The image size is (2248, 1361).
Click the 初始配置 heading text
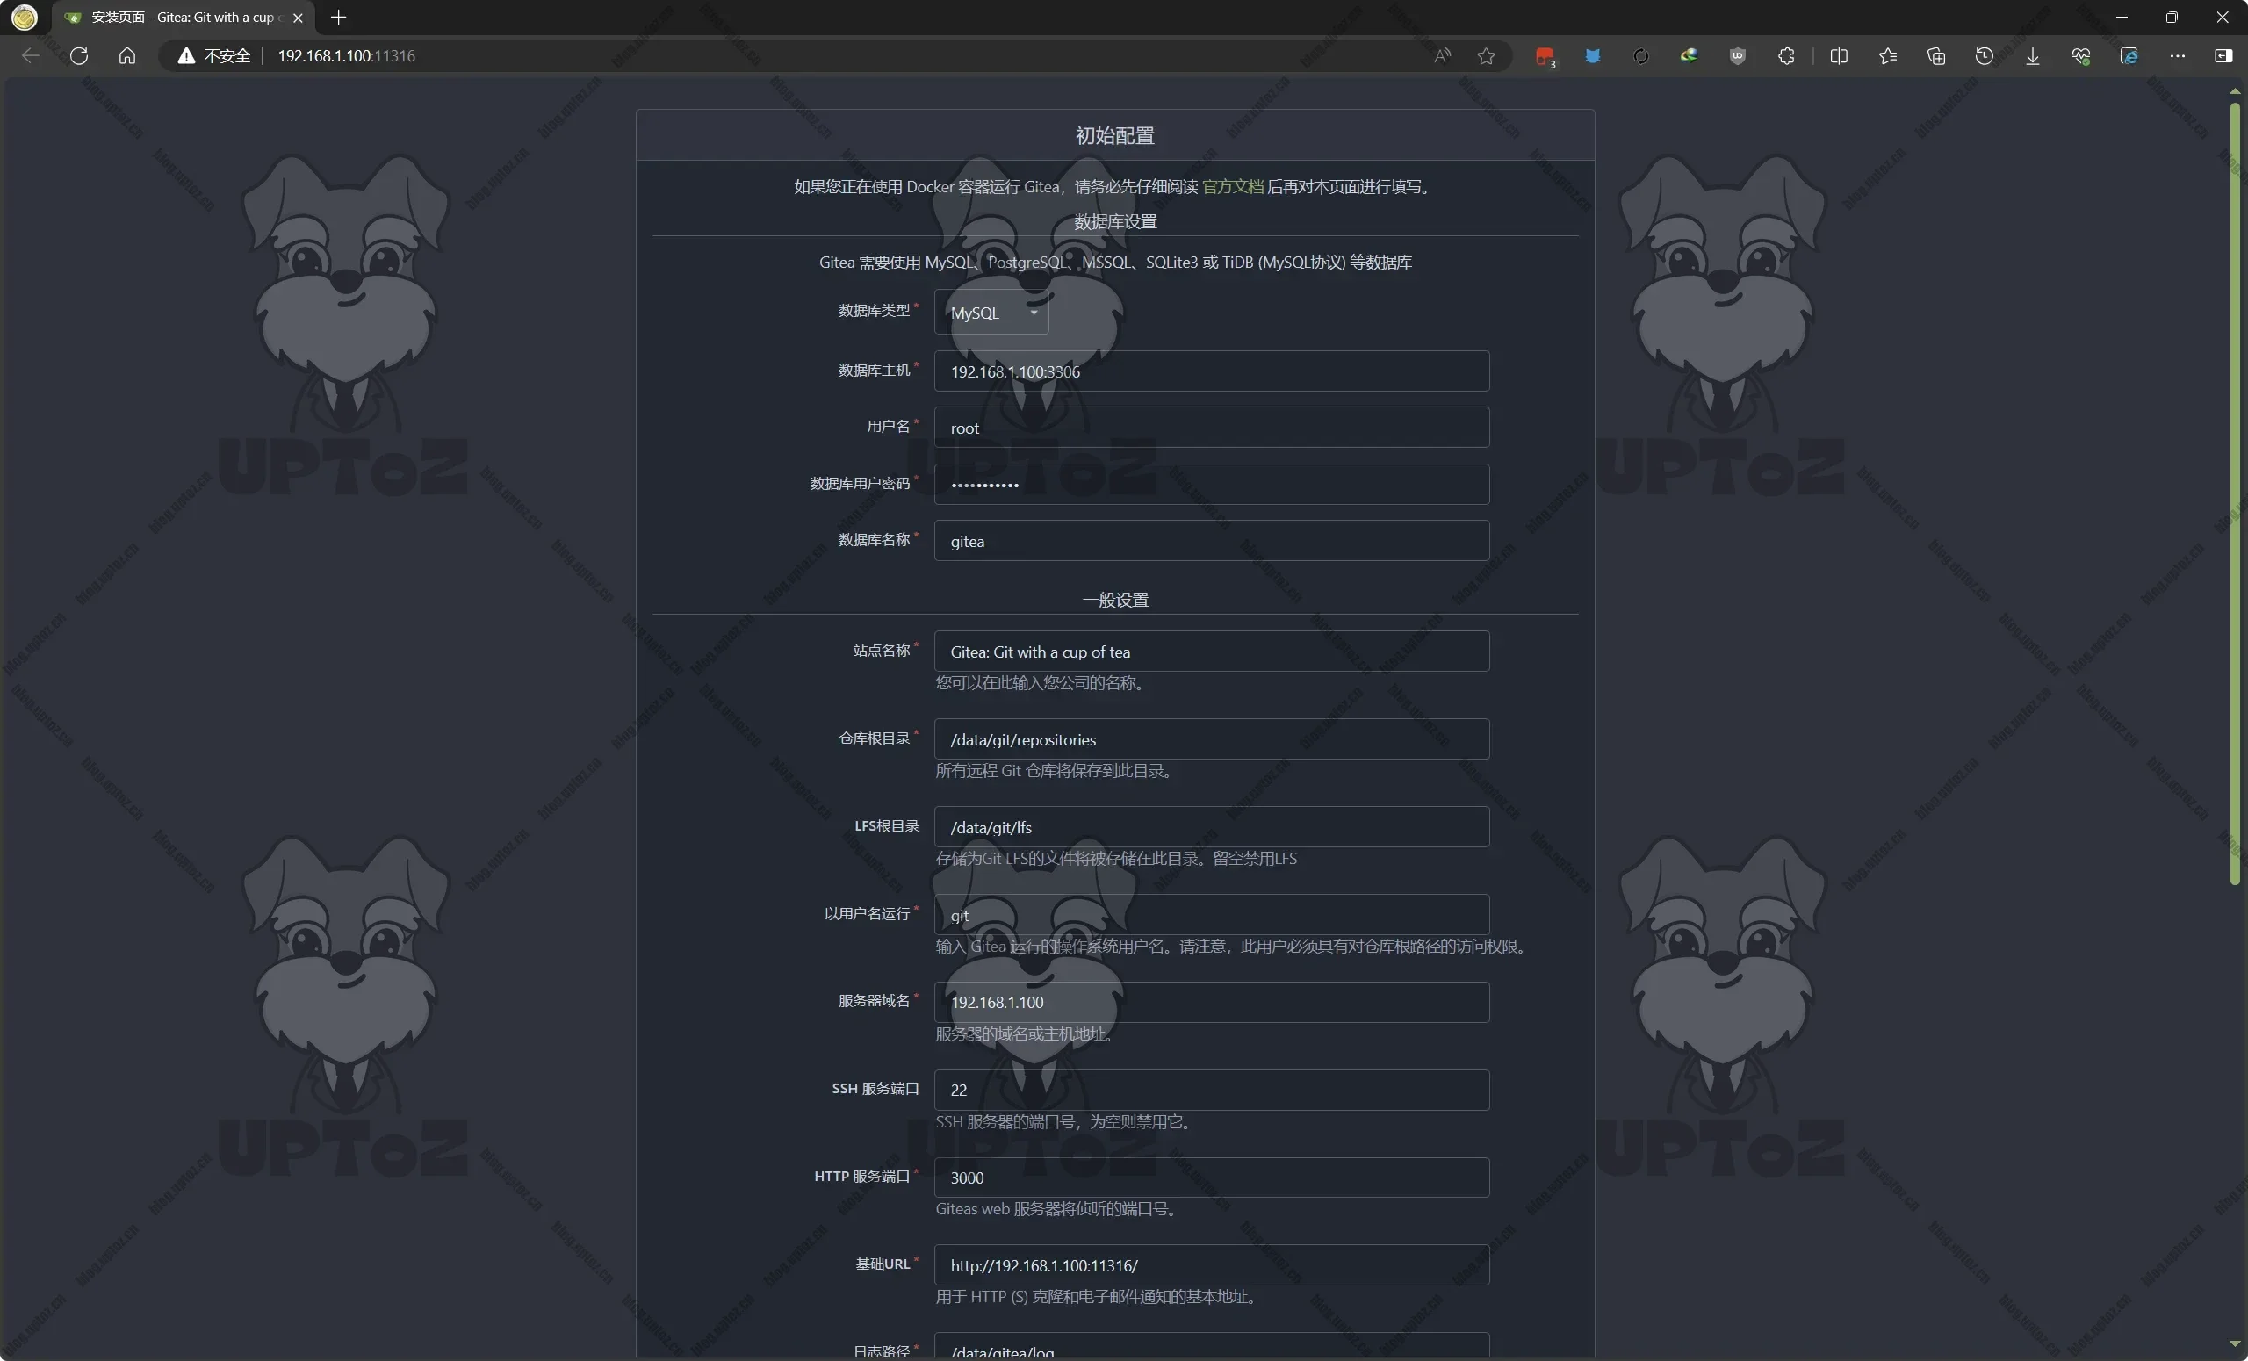(x=1115, y=135)
